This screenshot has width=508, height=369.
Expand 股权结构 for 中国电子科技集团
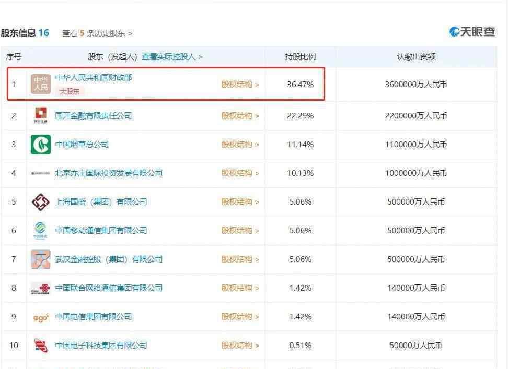coord(240,346)
